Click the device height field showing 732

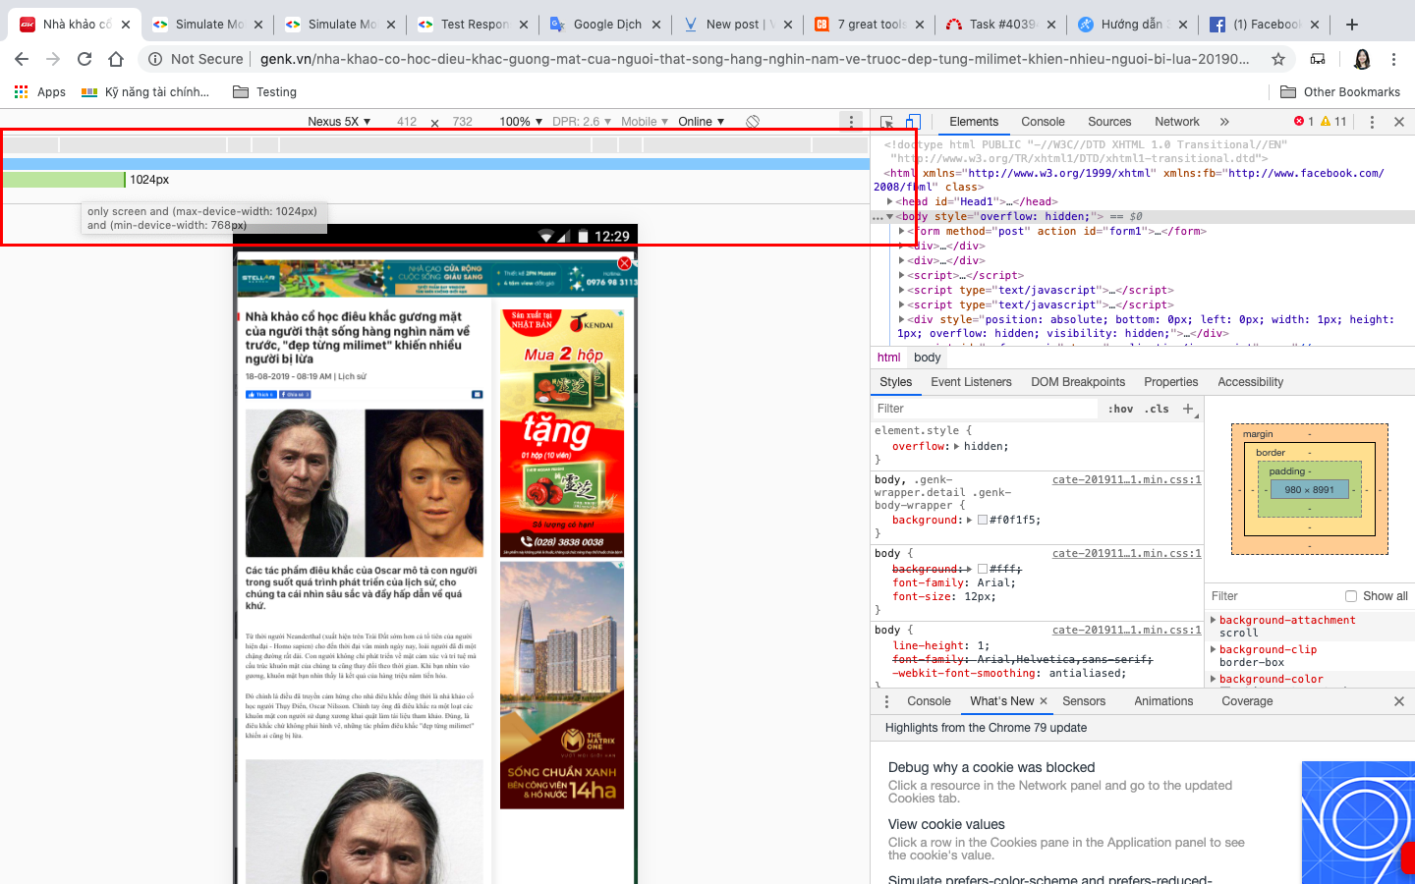point(463,122)
